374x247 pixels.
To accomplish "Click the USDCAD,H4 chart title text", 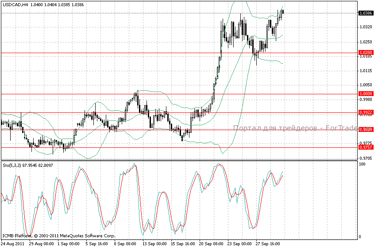I will (x=15, y=4).
